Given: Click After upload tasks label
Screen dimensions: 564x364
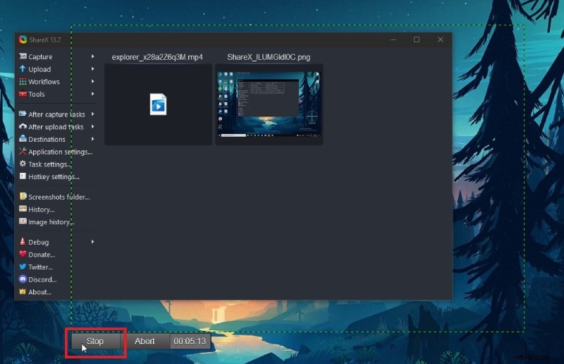Looking at the screenshot, I should (x=56, y=127).
